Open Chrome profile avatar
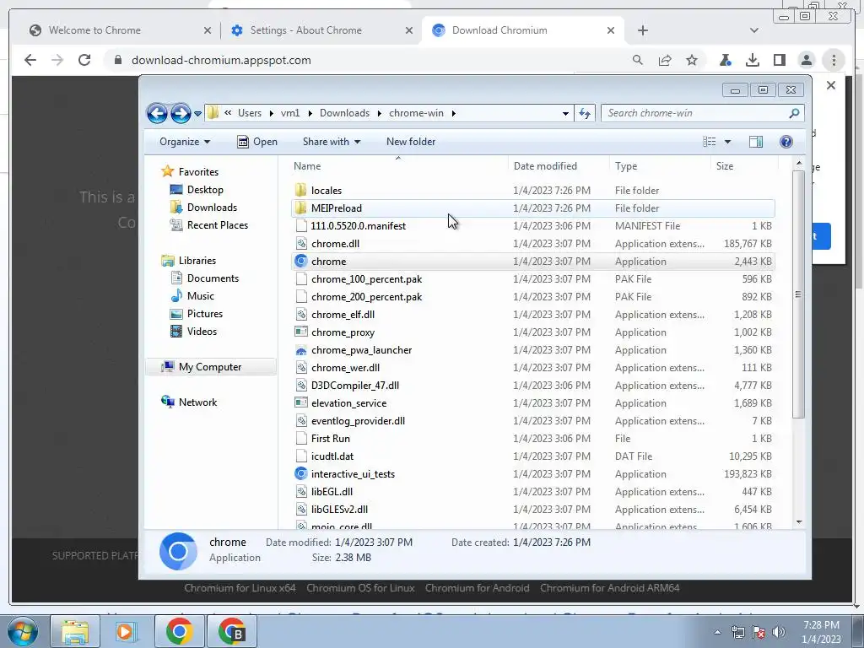The height and width of the screenshot is (648, 864). (806, 60)
